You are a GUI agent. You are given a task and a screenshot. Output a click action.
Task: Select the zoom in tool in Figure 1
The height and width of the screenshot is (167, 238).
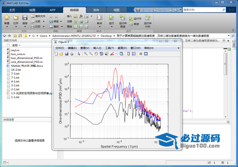click(x=86, y=54)
